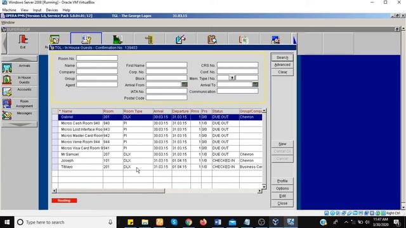Open Word from the Windows taskbar

coord(218,222)
